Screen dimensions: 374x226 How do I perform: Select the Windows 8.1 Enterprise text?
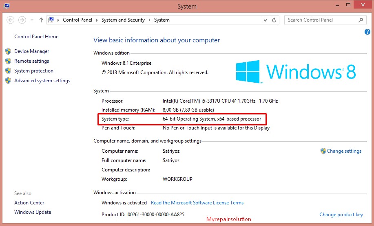coord(126,63)
